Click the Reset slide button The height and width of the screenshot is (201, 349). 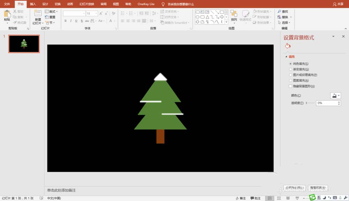pos(50,17)
